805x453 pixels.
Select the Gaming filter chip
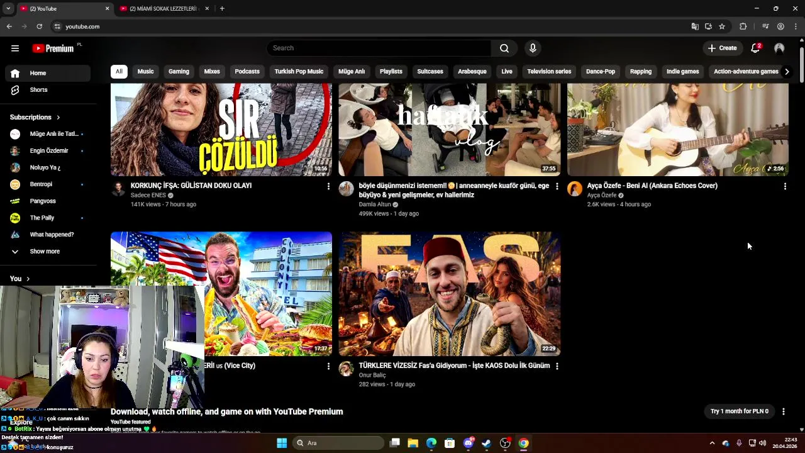(x=179, y=72)
